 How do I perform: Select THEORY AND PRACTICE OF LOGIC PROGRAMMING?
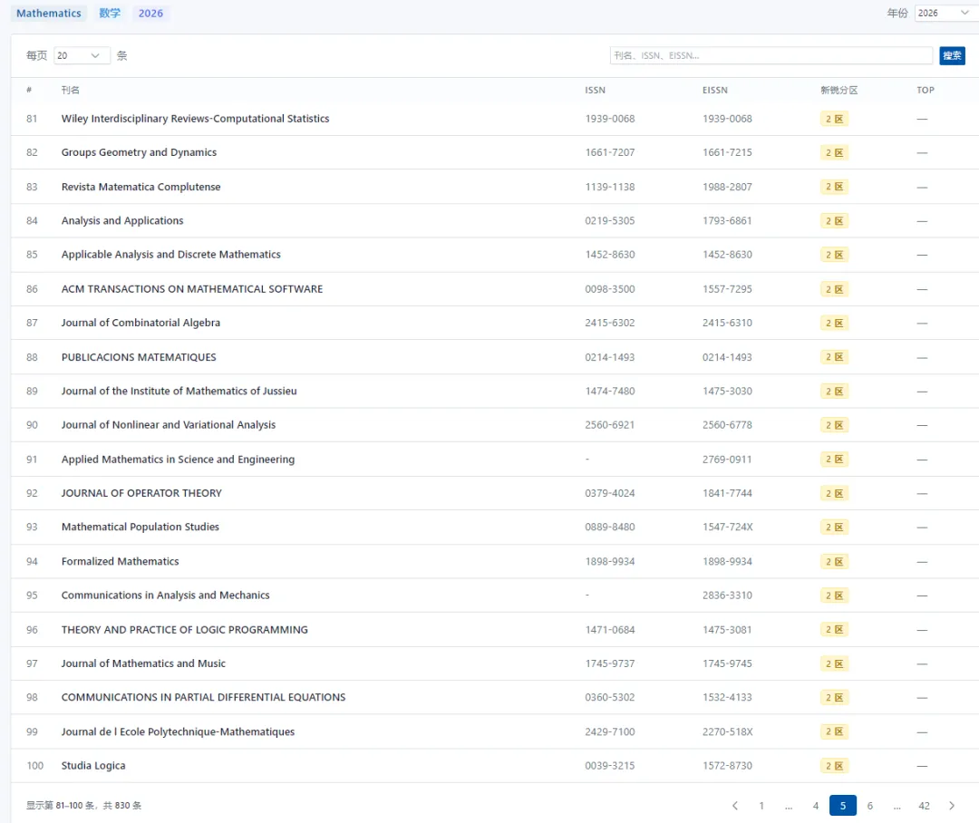pyautogui.click(x=185, y=629)
